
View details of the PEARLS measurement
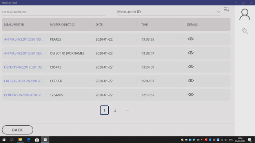click(x=191, y=39)
